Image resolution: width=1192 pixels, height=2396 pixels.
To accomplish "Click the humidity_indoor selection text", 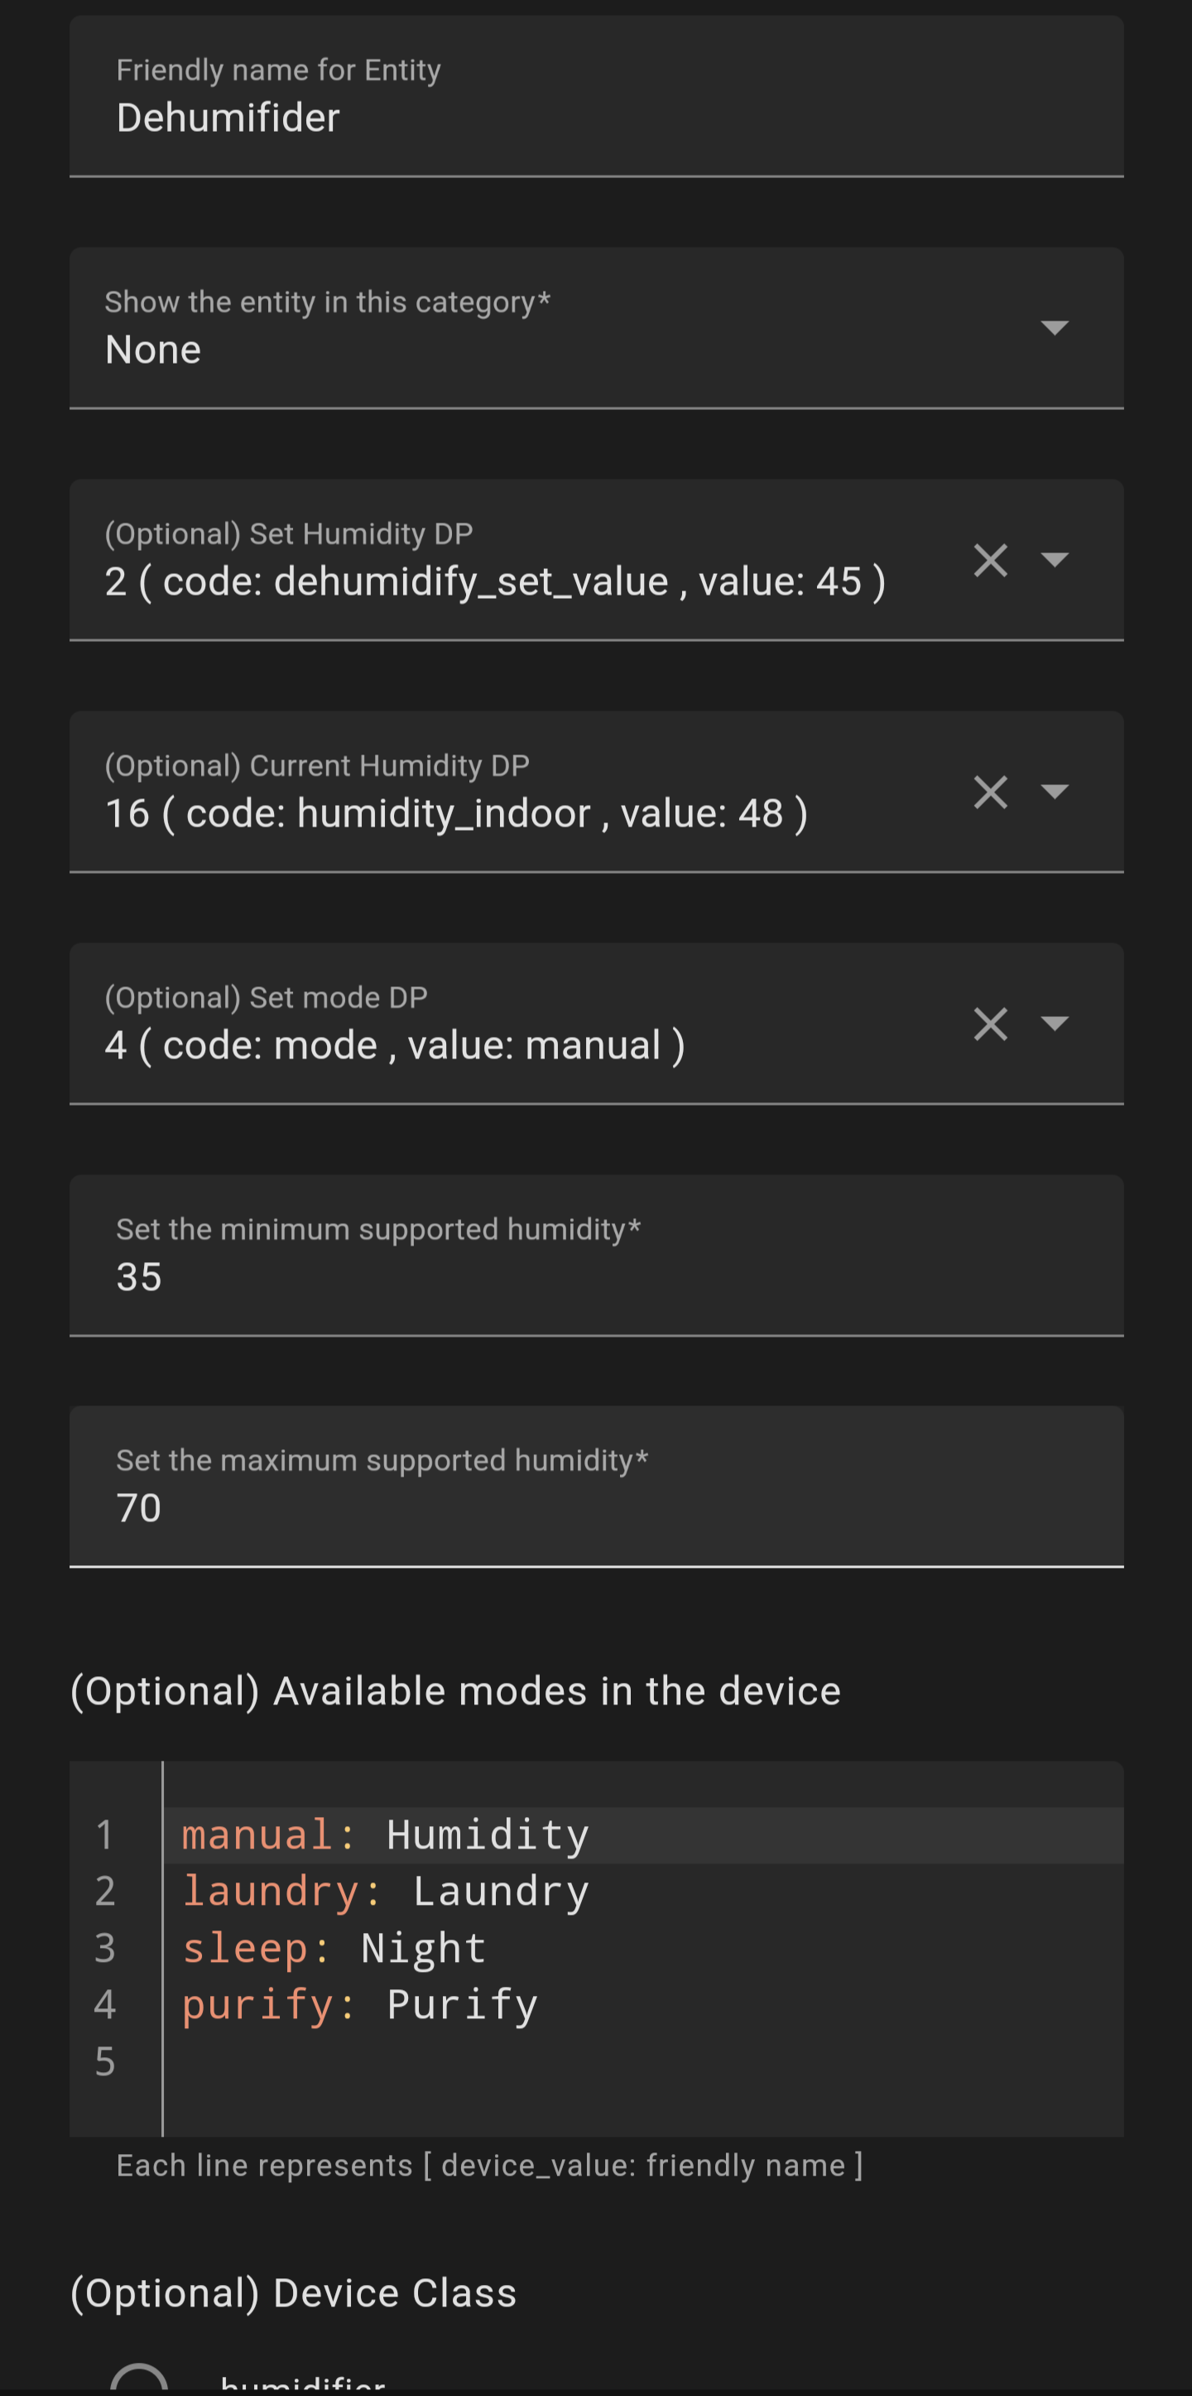I will [x=455, y=813].
